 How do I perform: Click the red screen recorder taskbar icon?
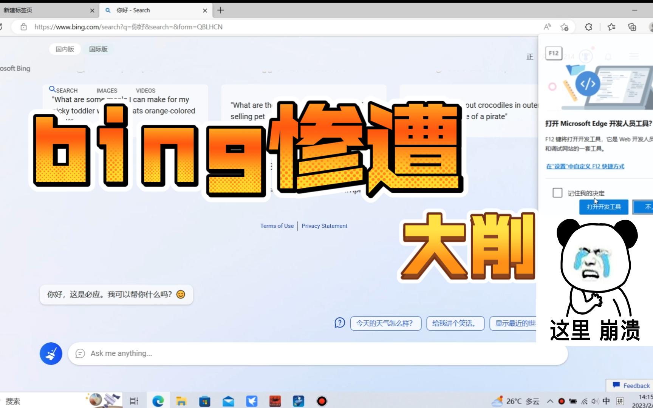(322, 401)
